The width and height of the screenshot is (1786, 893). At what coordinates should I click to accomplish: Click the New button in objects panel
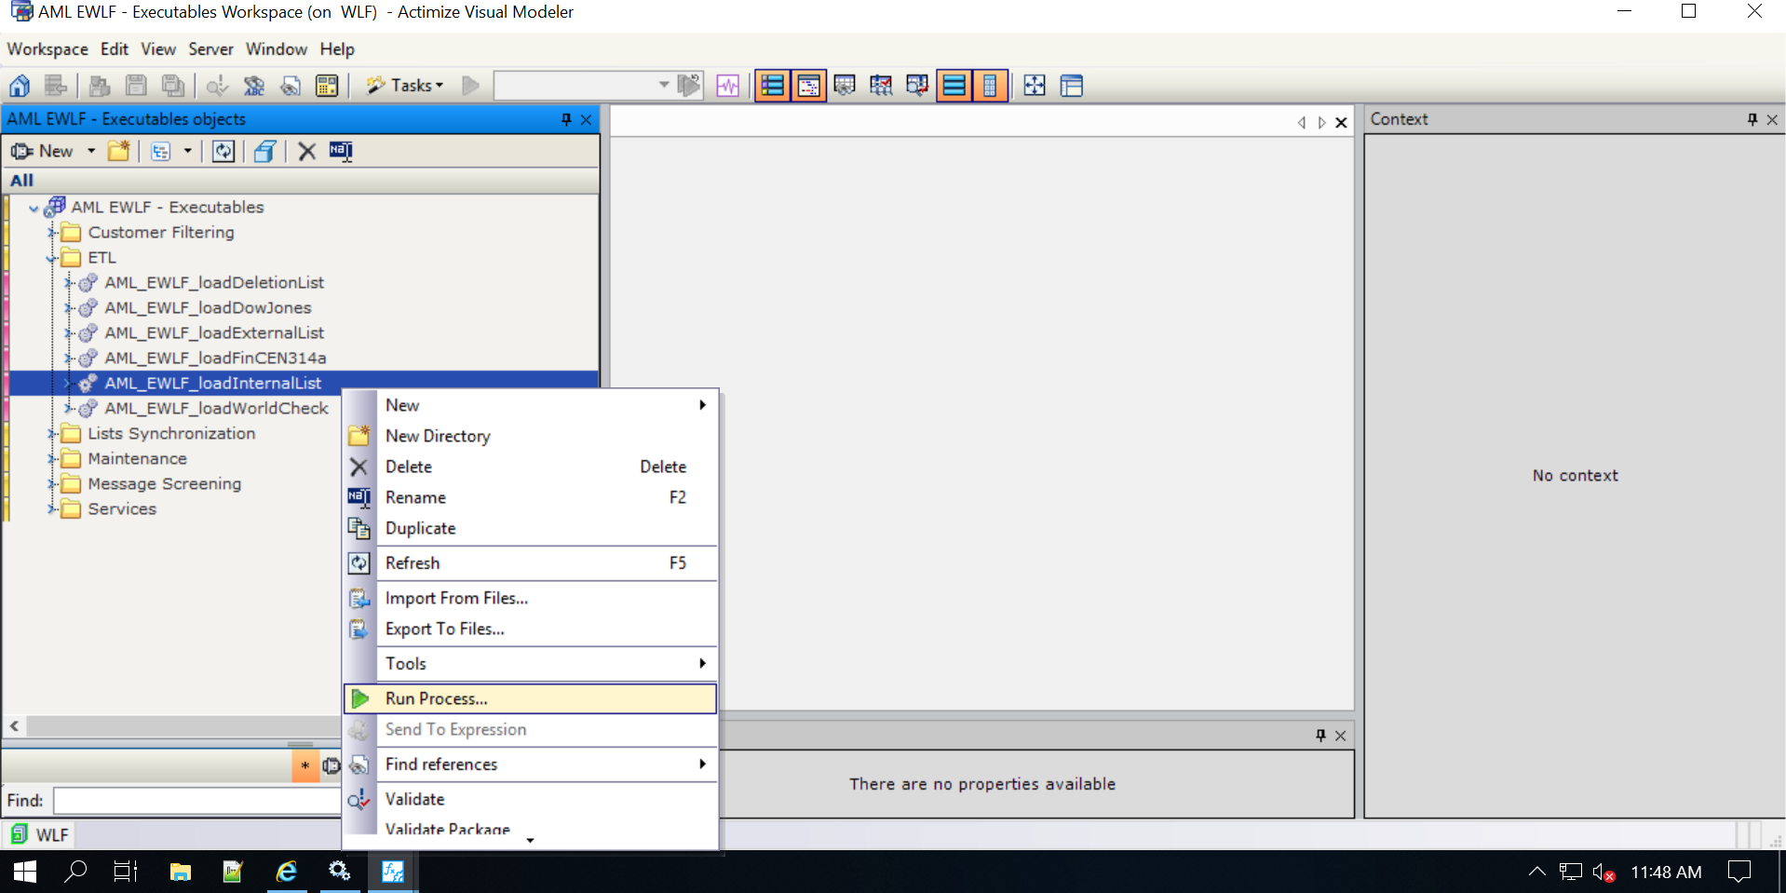click(x=42, y=151)
